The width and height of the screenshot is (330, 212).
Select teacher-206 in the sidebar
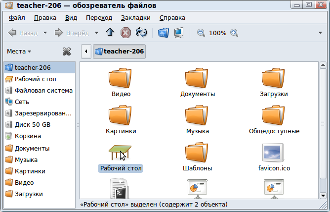coord(40,67)
